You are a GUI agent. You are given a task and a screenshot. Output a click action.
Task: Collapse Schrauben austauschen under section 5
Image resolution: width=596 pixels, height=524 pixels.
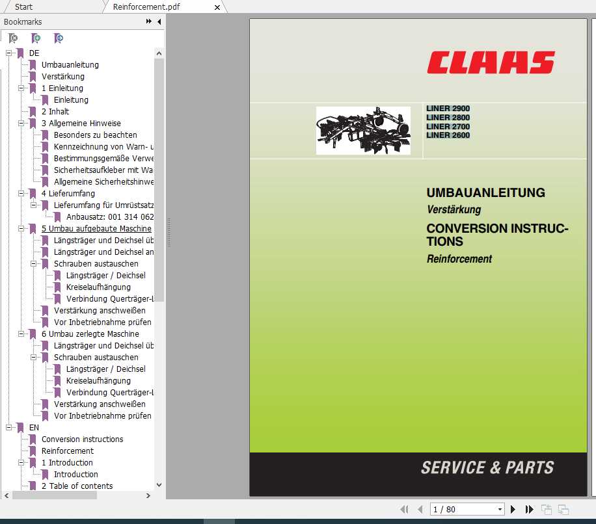(33, 264)
